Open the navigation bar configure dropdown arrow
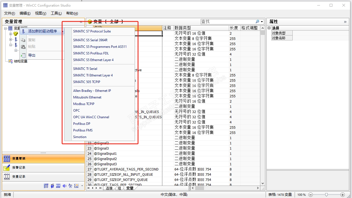This screenshot has width=352, height=198. tap(82, 186)
